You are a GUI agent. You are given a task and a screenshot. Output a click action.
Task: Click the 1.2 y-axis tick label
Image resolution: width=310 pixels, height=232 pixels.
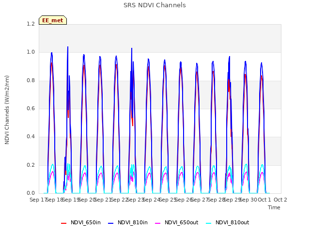pyautogui.click(x=31, y=24)
